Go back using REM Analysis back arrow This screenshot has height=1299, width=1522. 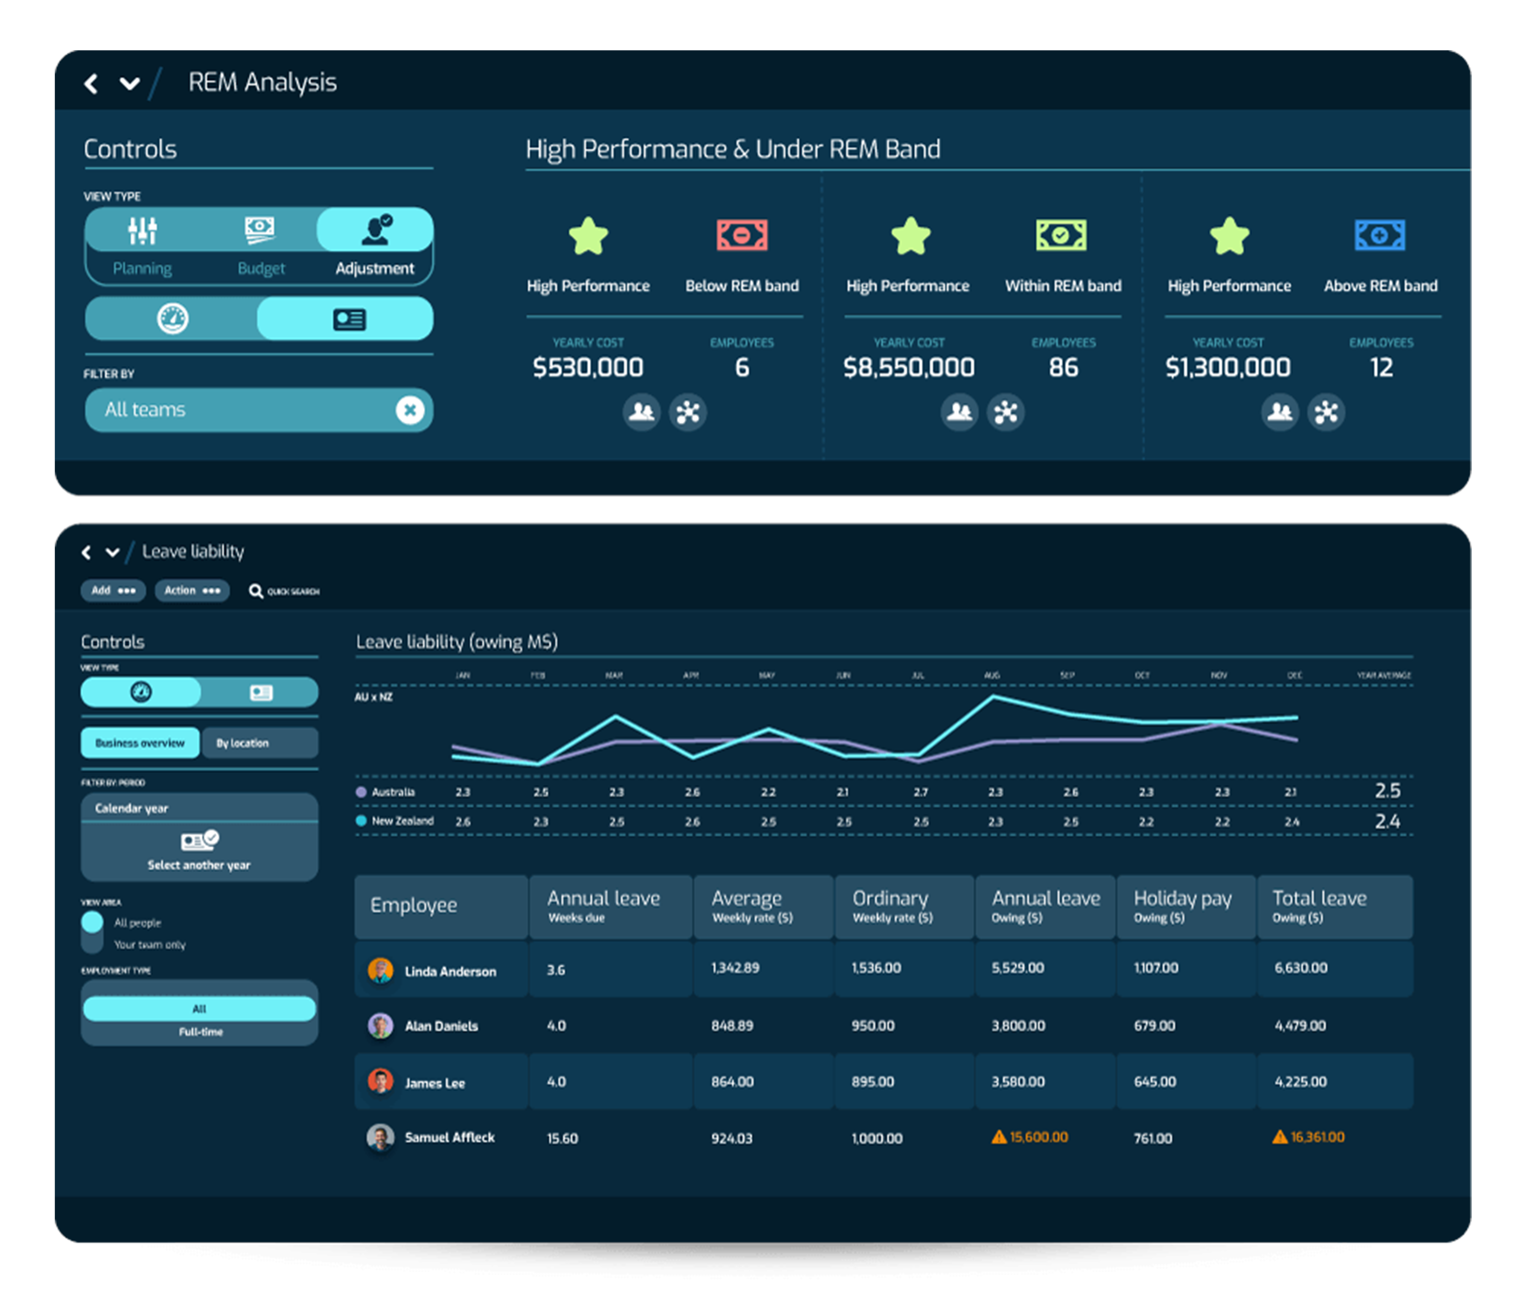point(91,84)
